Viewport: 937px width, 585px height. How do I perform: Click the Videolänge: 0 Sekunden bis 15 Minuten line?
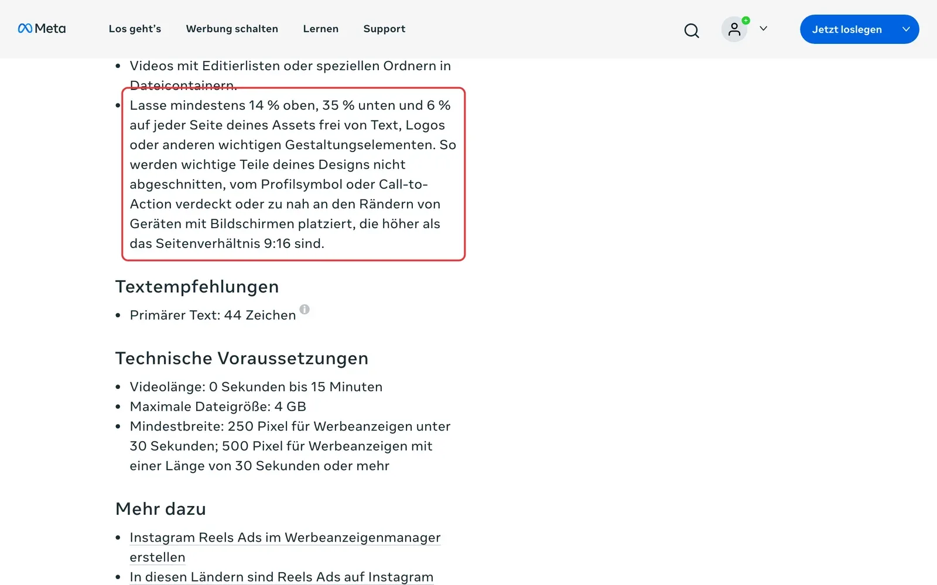pyautogui.click(x=256, y=387)
